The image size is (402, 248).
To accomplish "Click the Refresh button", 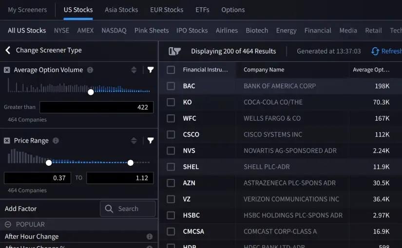I will coord(386,51).
